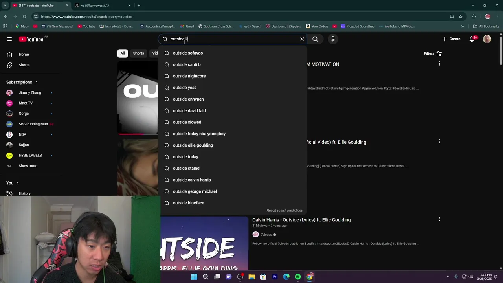The width and height of the screenshot is (503, 283).
Task: Choose suggestion outside george michael
Action: [x=232, y=191]
